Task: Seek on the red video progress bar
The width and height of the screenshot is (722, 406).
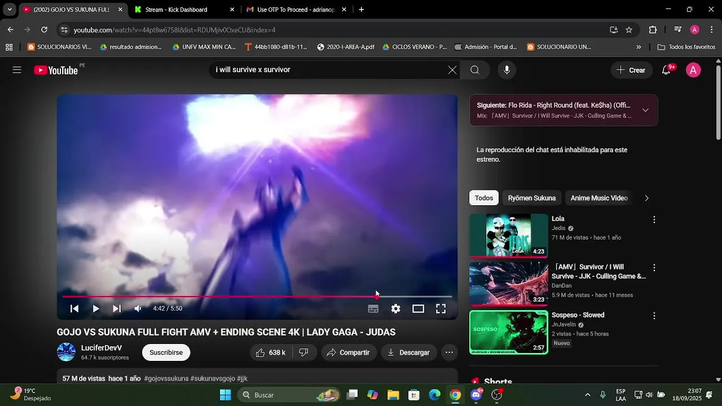Action: [257, 296]
